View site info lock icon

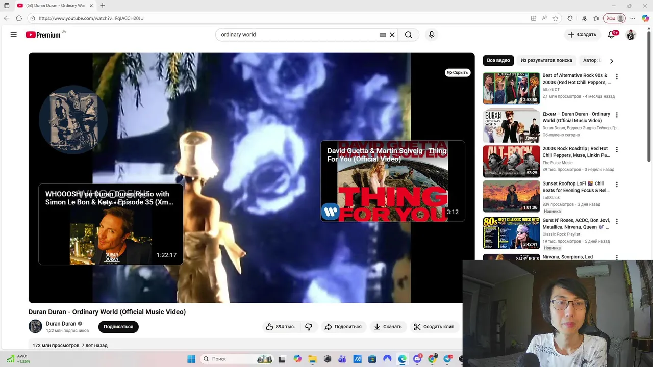(x=32, y=18)
